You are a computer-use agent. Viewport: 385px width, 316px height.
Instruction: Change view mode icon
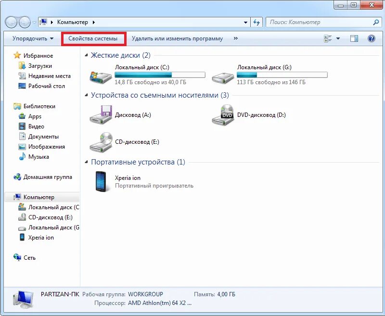[x=328, y=38]
